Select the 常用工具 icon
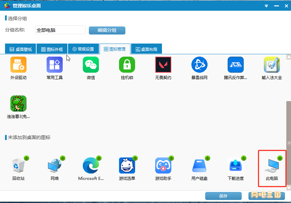The height and width of the screenshot is (203, 291). pyautogui.click(x=55, y=65)
